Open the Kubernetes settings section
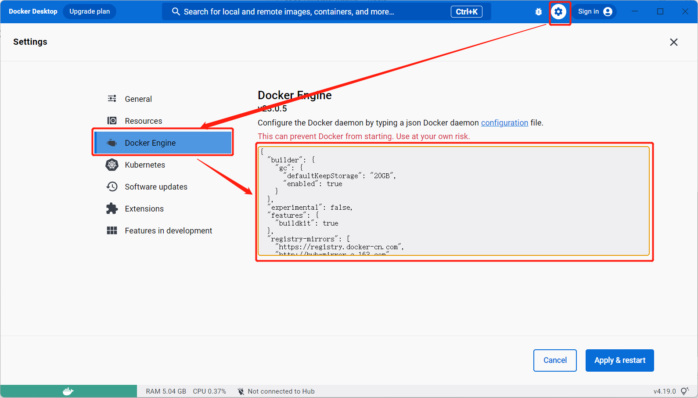 point(163,165)
